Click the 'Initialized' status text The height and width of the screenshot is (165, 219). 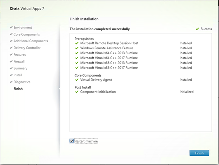pyautogui.click(x=186, y=92)
